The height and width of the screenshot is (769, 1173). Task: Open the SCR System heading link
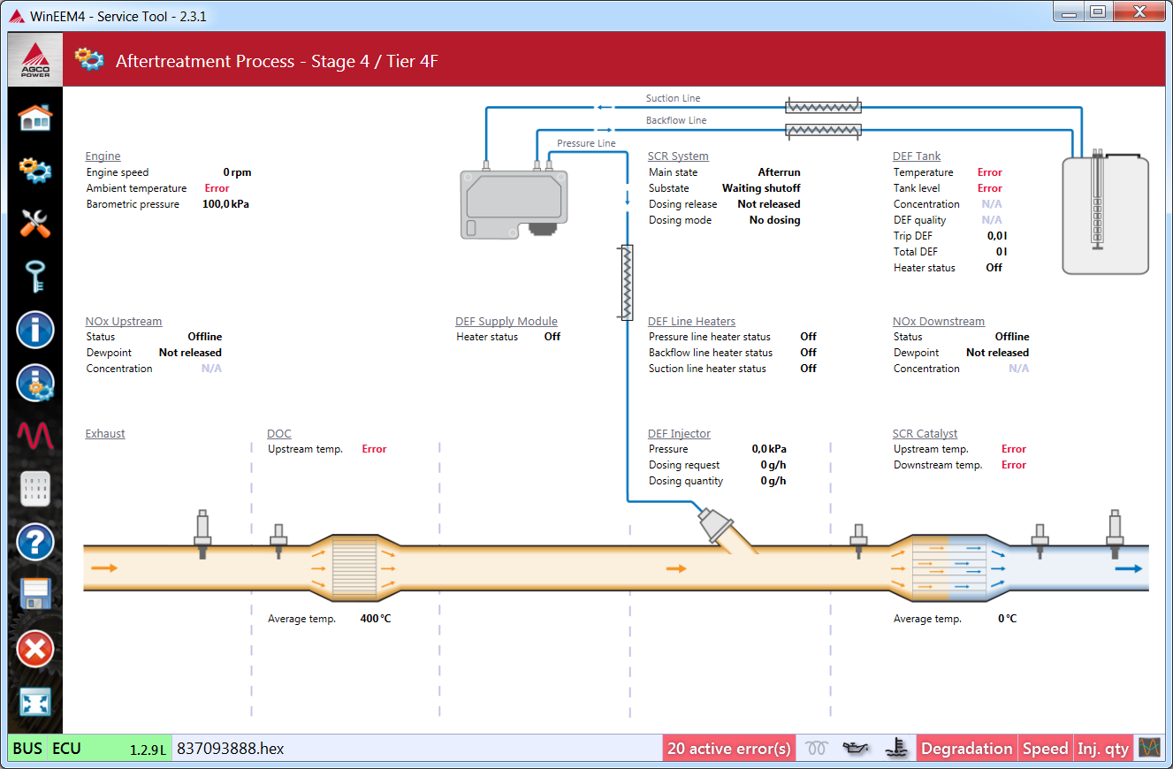[678, 156]
